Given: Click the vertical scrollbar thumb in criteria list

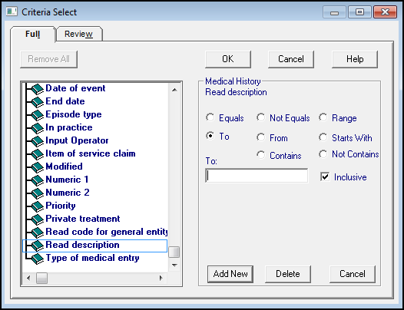Looking at the screenshot, I should [x=174, y=252].
